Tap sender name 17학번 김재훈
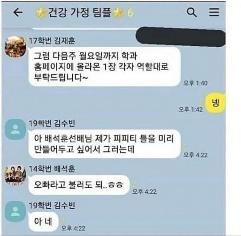This screenshot has height=236, width=241. pos(52,41)
